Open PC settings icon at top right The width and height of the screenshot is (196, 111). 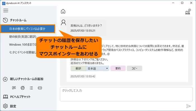pos(188,11)
